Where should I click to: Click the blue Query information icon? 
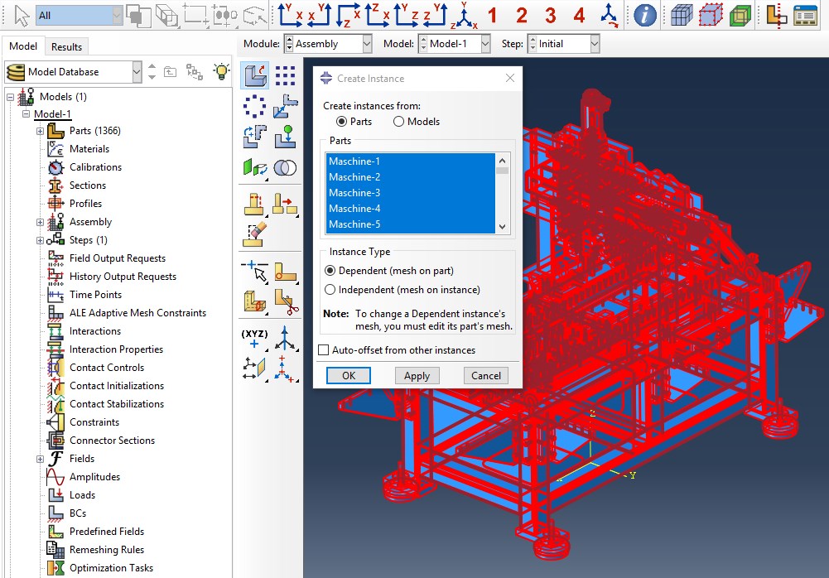coord(645,16)
